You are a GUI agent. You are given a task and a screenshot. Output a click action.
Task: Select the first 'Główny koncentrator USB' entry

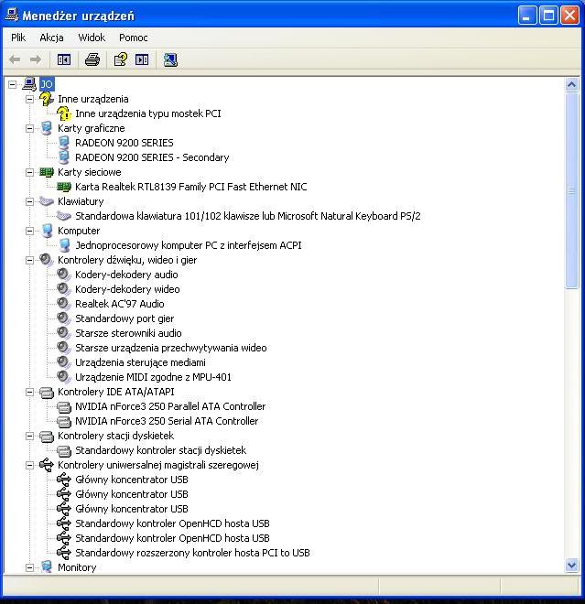pos(132,480)
